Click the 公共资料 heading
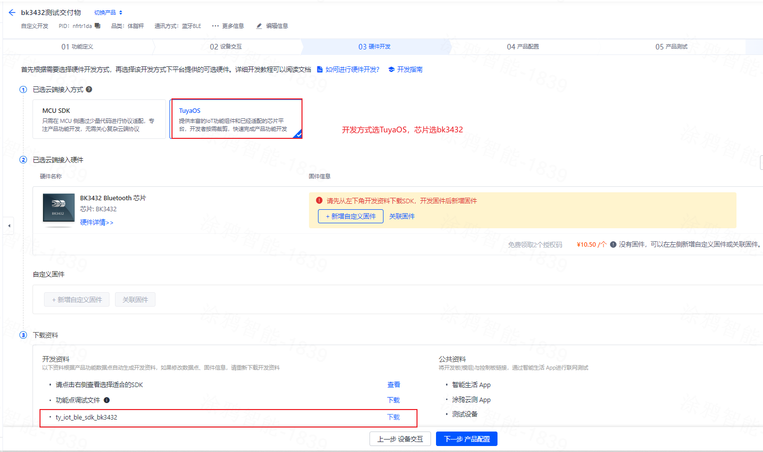This screenshot has height=452, width=763. tap(452, 359)
